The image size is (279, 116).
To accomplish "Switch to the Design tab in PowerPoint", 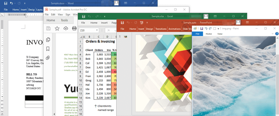I will click(150, 29).
